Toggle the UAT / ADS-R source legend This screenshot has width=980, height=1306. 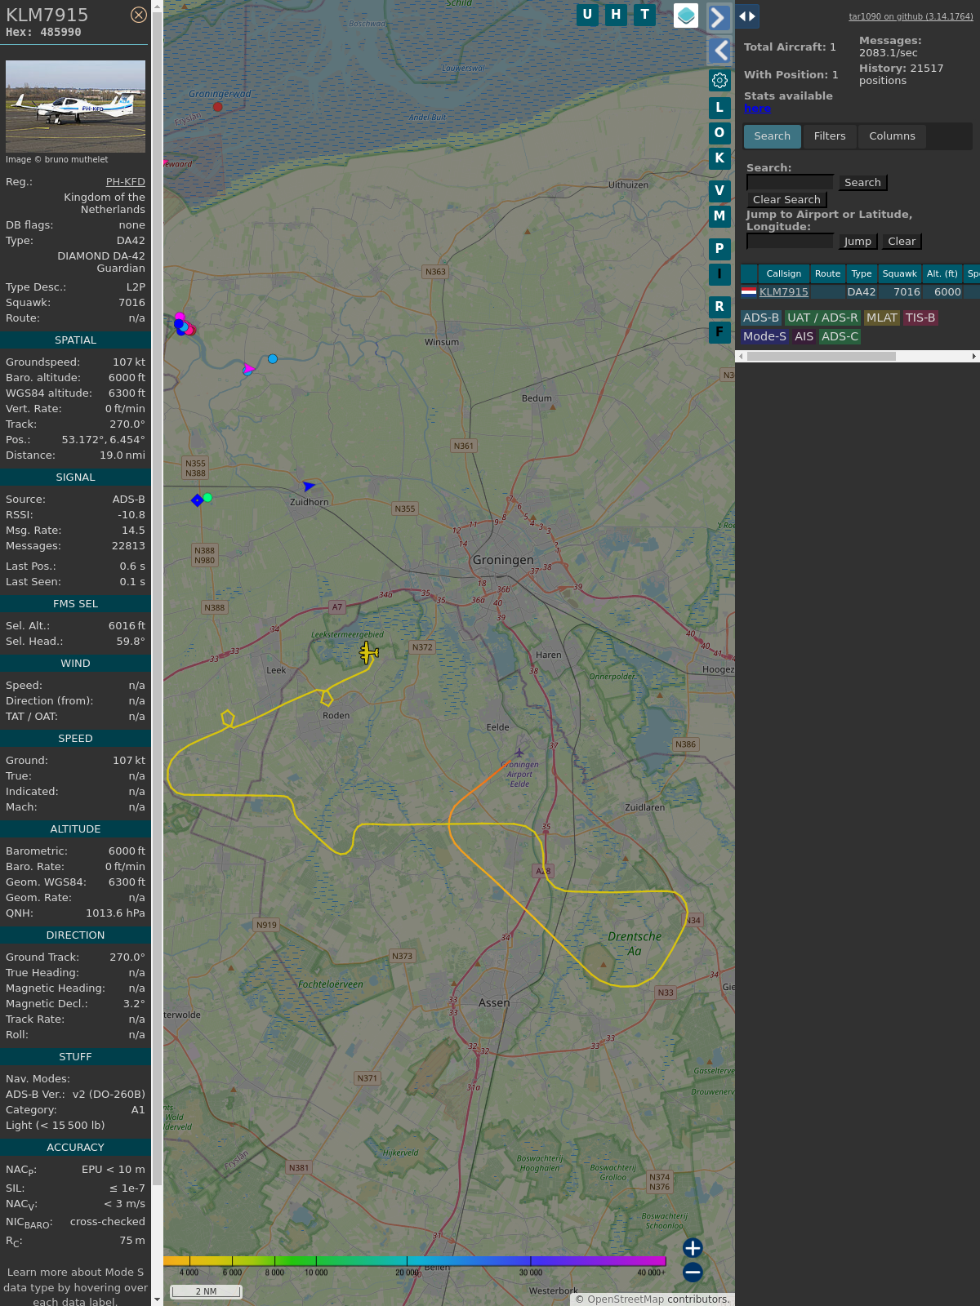click(822, 318)
